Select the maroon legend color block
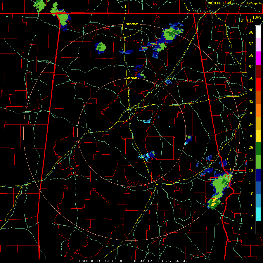 point(258,71)
